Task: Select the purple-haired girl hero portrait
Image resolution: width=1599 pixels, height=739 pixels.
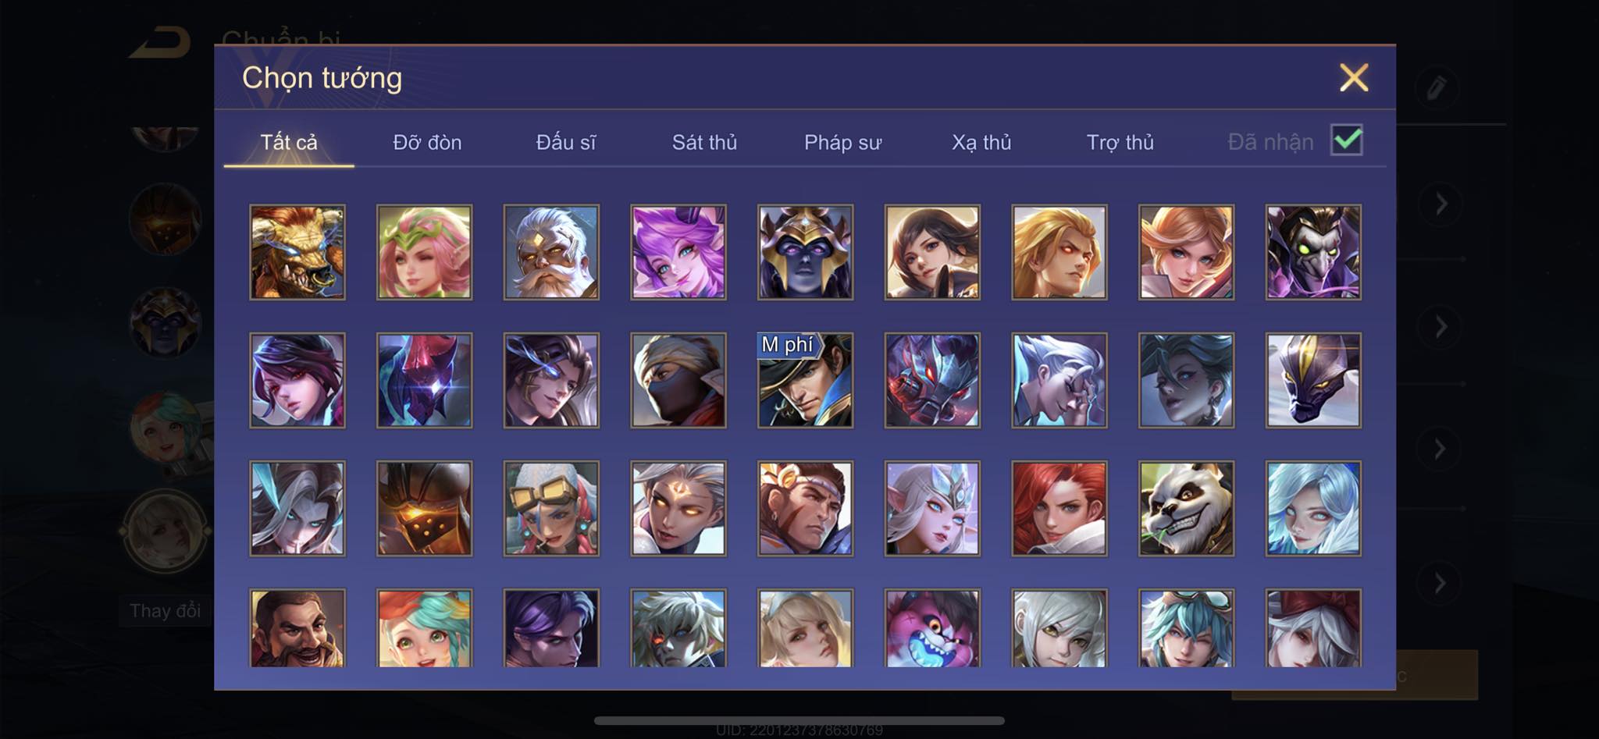Action: tap(678, 252)
